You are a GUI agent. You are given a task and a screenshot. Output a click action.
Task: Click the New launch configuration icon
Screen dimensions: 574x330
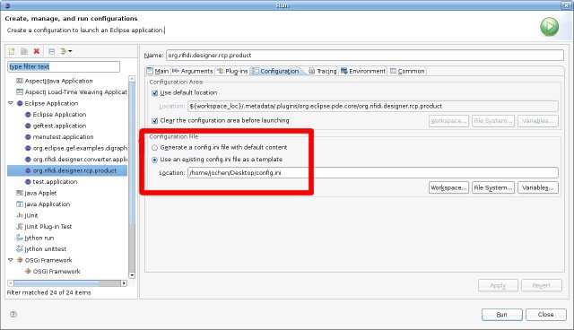pos(12,51)
